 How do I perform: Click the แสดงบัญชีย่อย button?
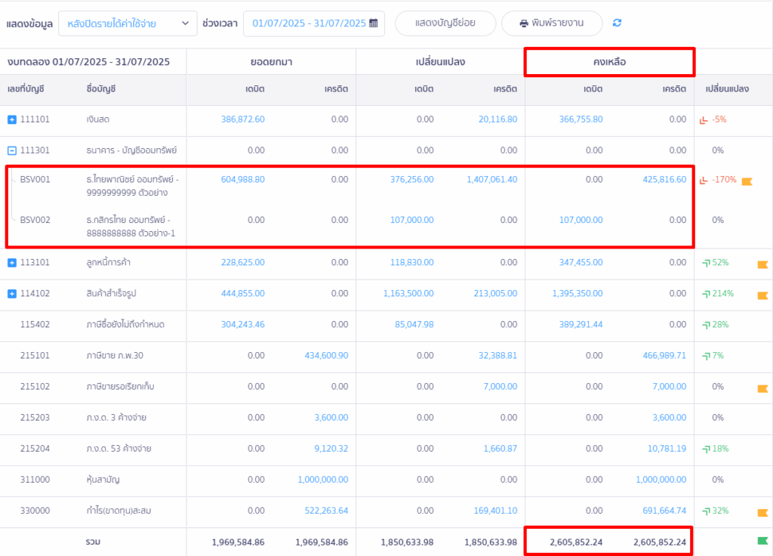[445, 23]
